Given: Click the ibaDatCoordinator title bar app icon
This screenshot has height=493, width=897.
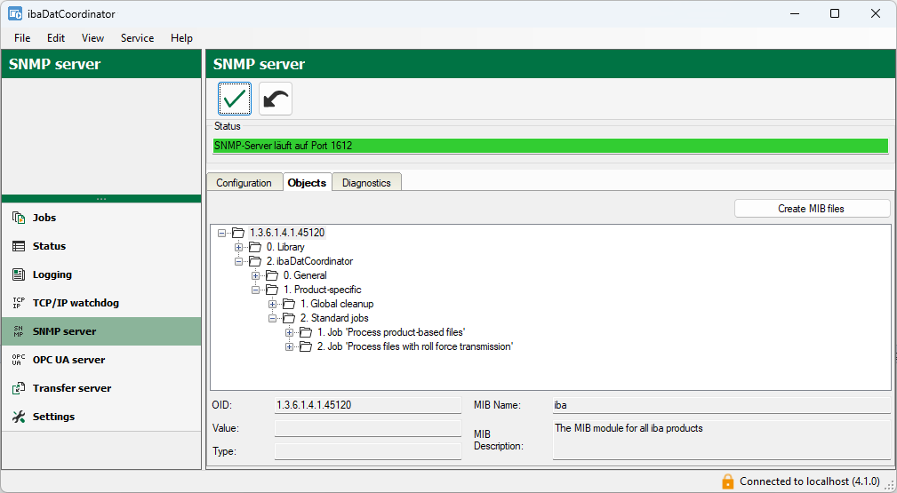Looking at the screenshot, I should pos(15,13).
